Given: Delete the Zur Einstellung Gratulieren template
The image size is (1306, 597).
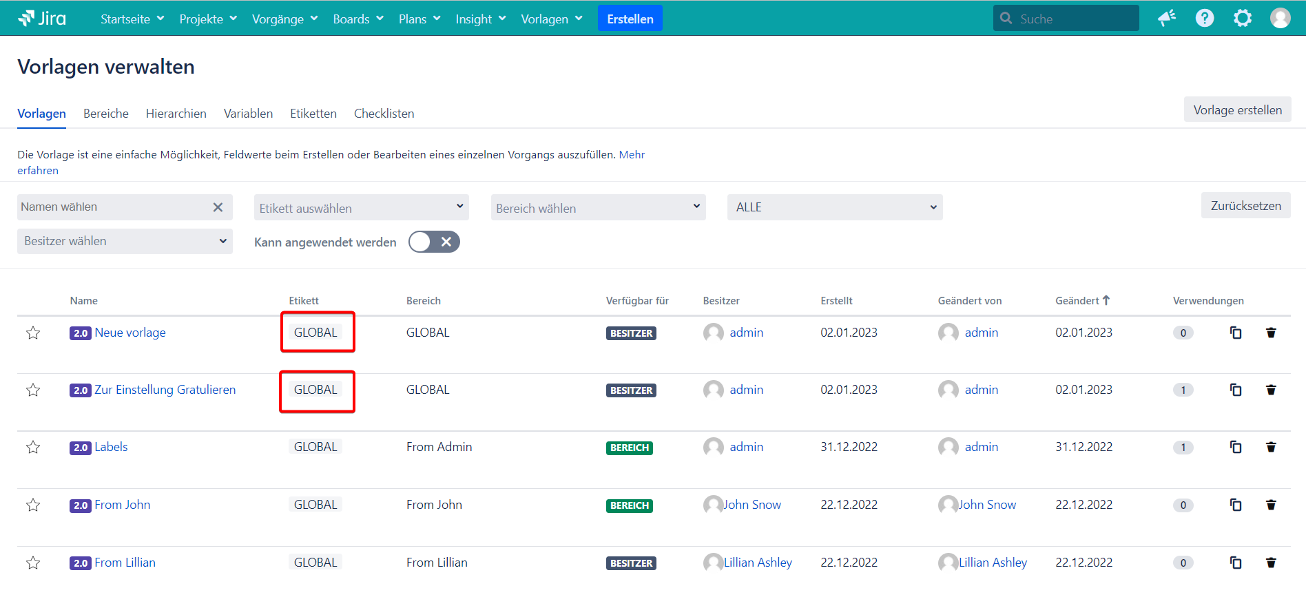Looking at the screenshot, I should [1271, 390].
